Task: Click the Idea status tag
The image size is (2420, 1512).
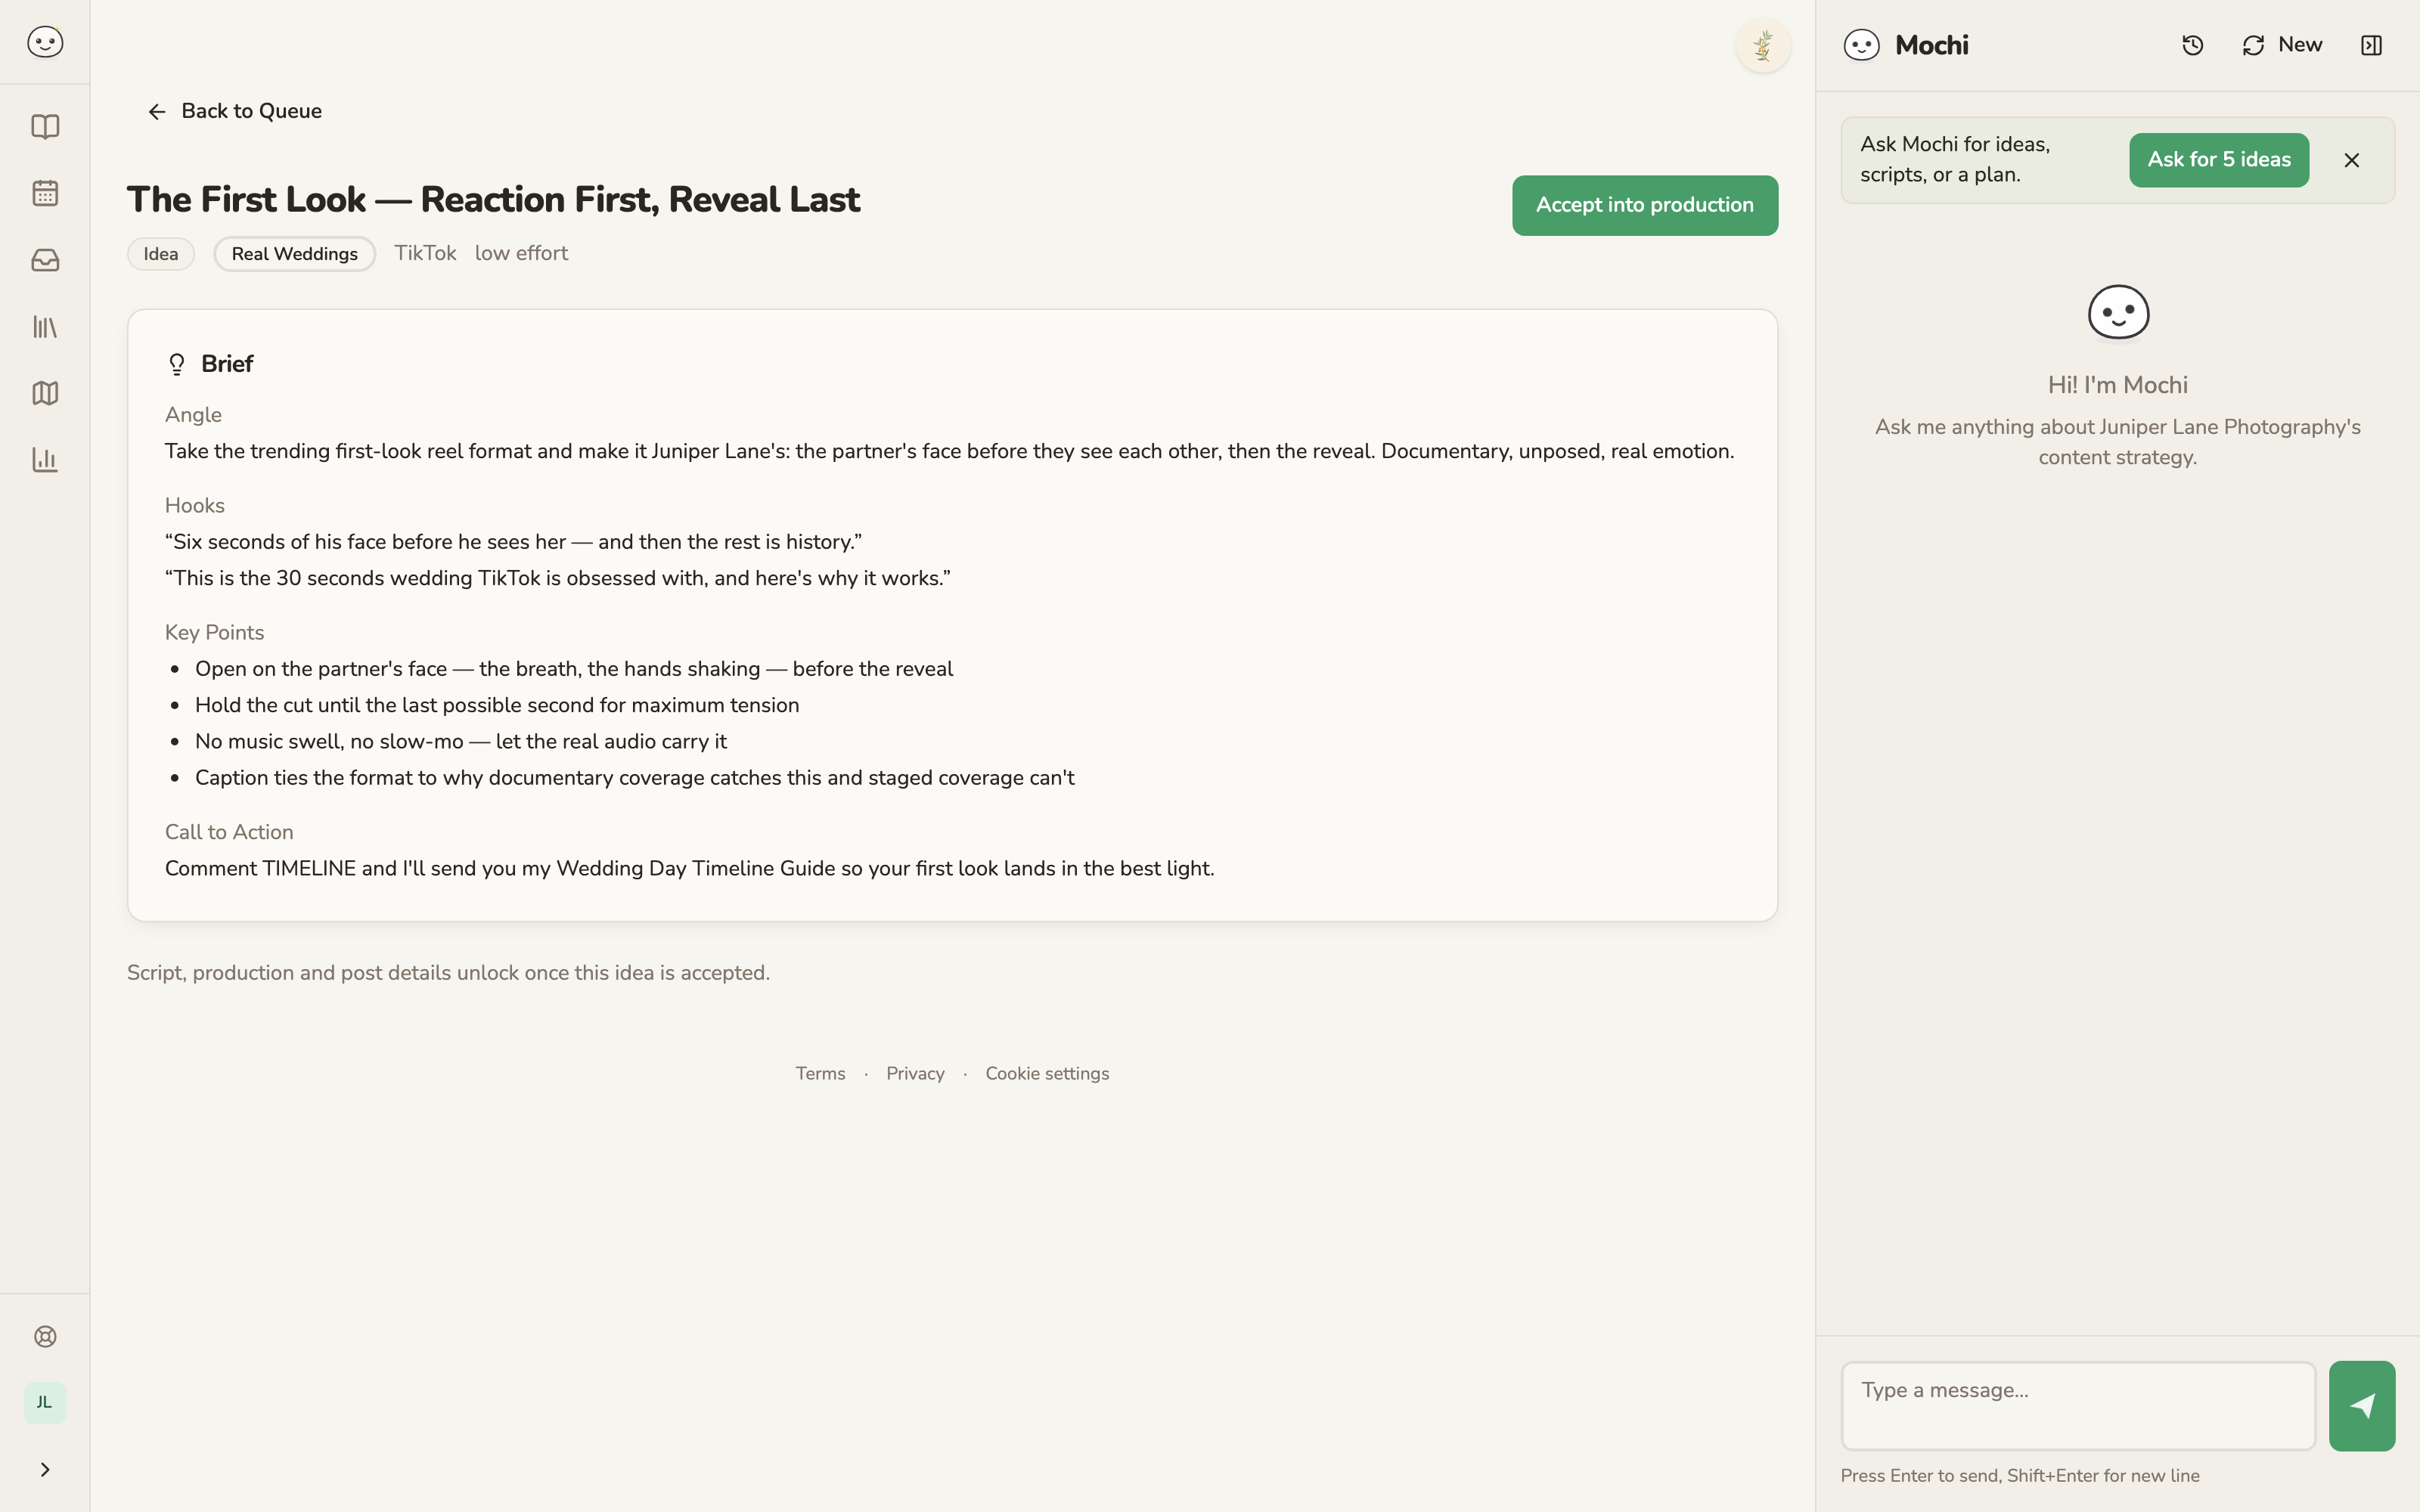Action: [160, 254]
